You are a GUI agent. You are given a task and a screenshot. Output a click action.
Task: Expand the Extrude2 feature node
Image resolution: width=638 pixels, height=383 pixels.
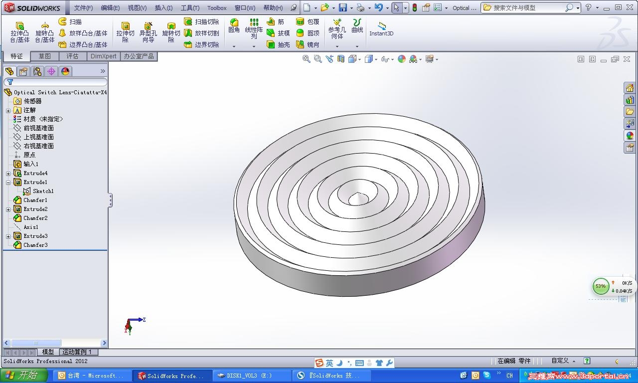[8, 209]
